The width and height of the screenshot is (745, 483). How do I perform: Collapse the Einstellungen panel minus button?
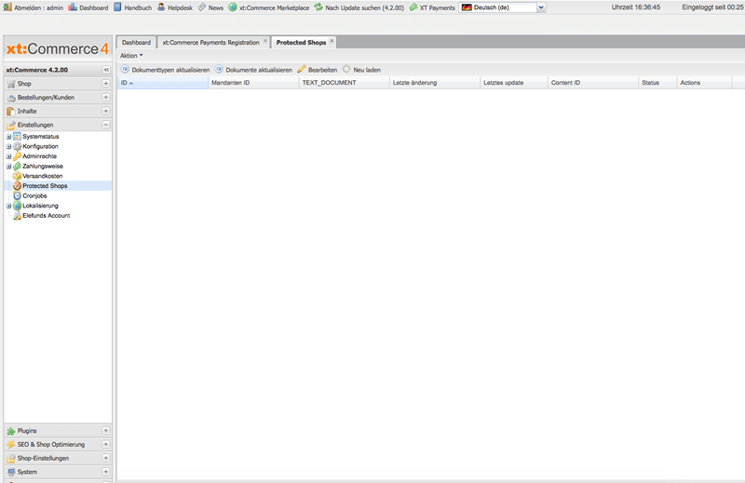click(105, 125)
